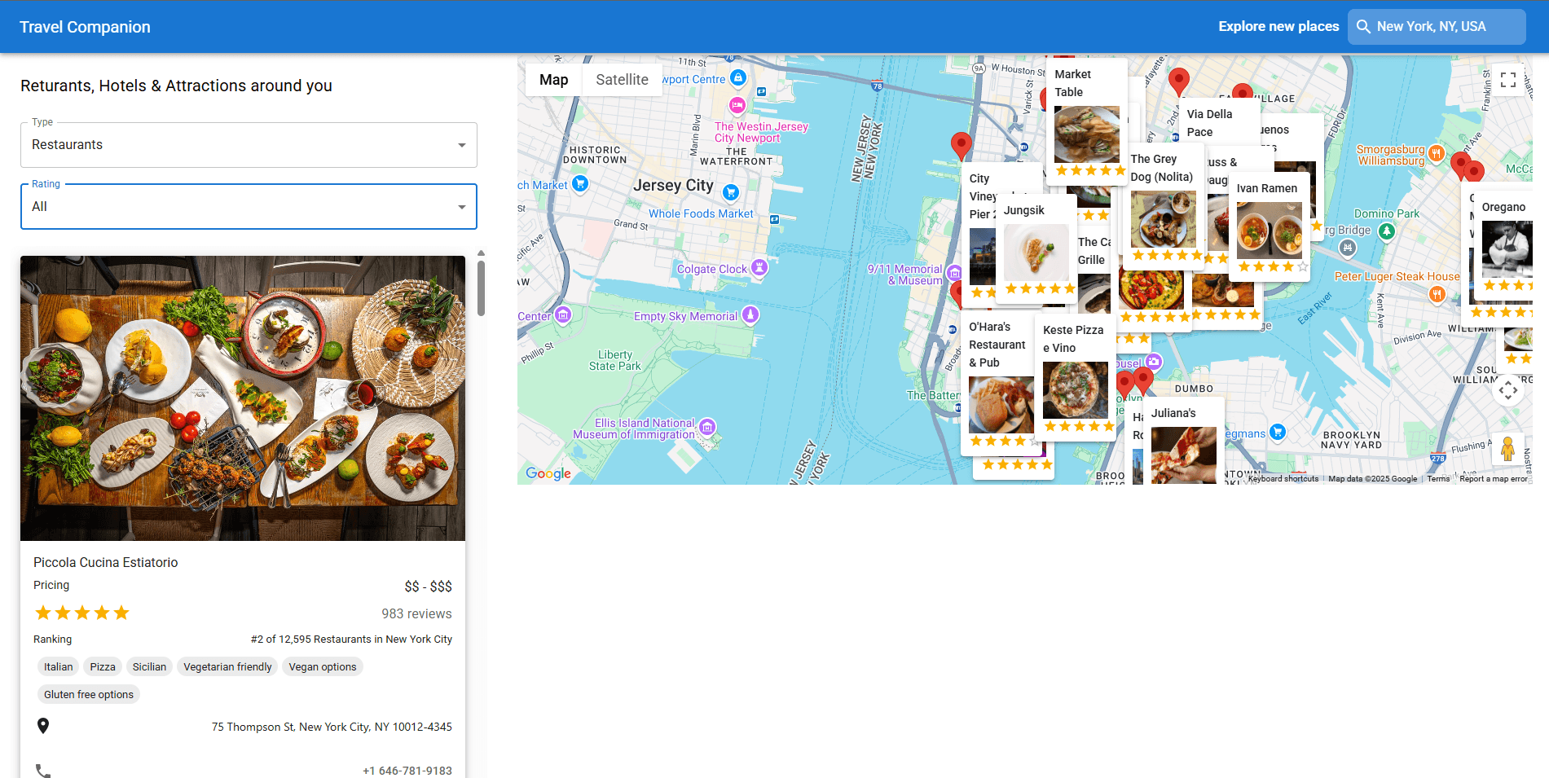This screenshot has height=778, width=1549.
Task: Click the 9/11 Memorial museum icon
Action: 953,274
